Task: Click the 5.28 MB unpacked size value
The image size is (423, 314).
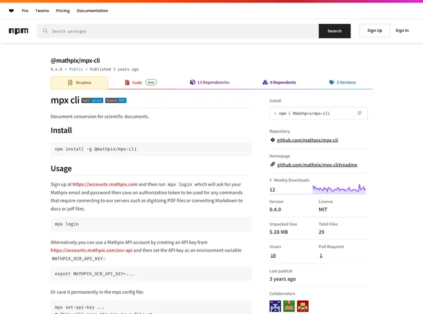Action: click(x=279, y=232)
